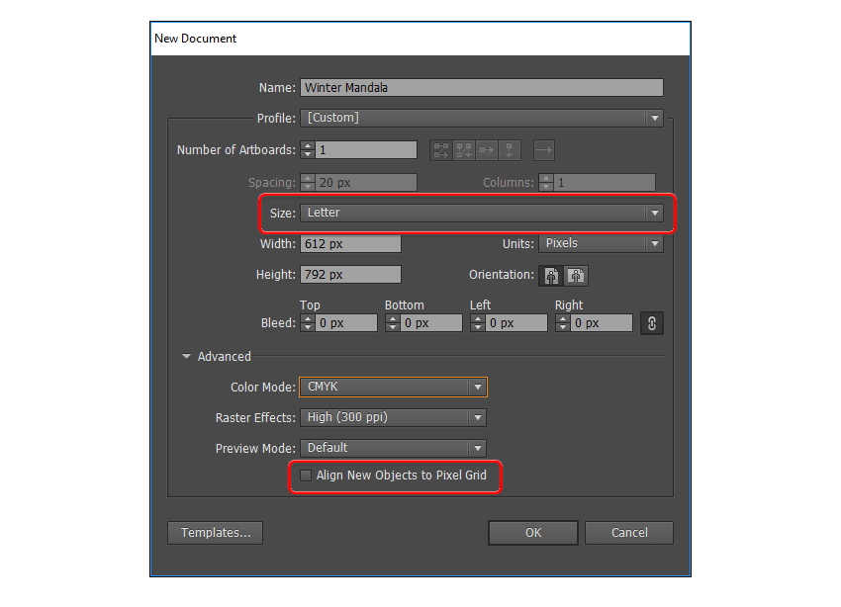Screen dimensions: 841x607
Task: Click the Cancel button
Action: pos(629,533)
